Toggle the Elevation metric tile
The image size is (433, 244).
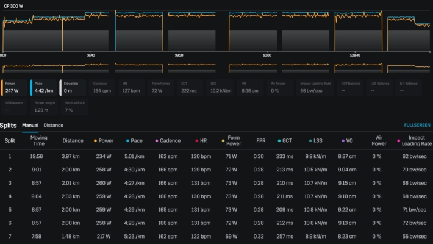[74, 87]
